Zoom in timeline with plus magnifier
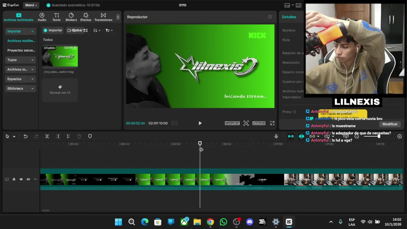 [400, 136]
